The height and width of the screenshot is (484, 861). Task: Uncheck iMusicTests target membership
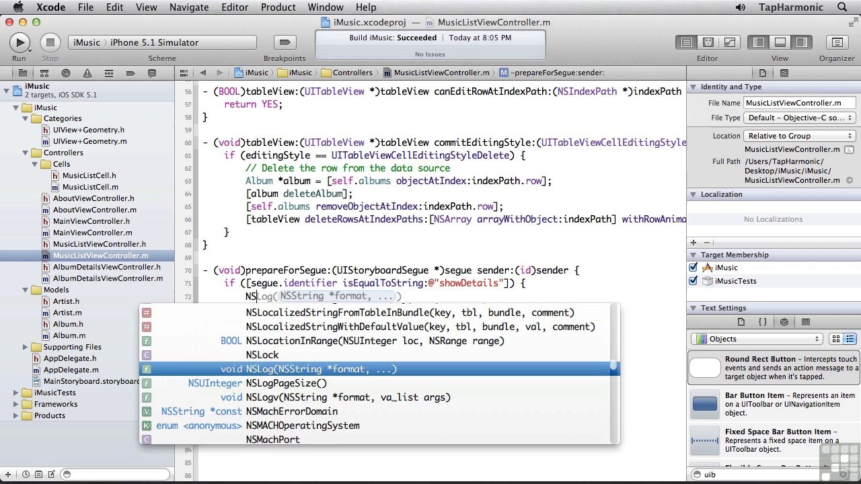694,281
